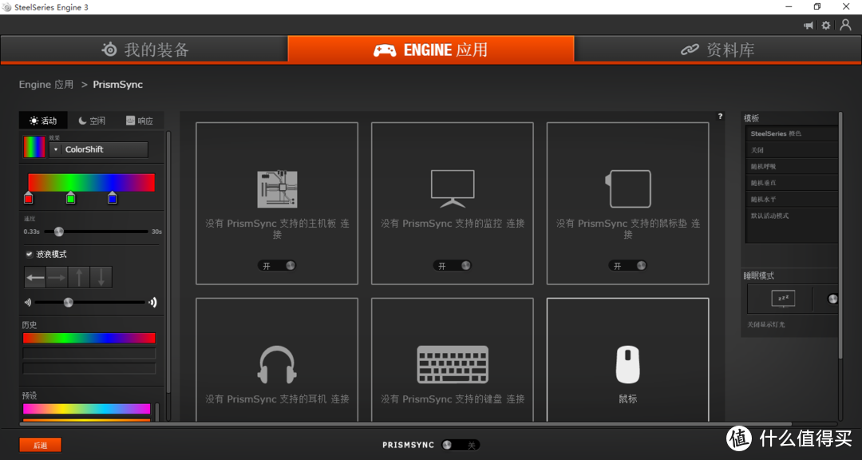Click the 后退 back button

40,445
